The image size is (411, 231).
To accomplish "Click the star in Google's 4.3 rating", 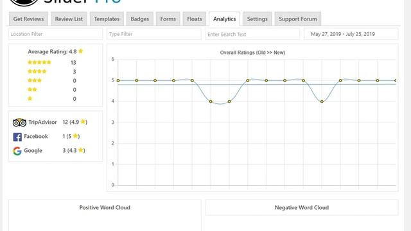I will (80, 150).
